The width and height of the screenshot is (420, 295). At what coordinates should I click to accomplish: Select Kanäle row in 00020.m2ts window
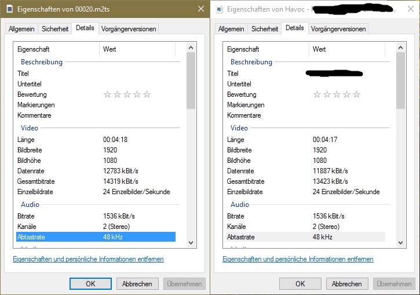click(96, 227)
